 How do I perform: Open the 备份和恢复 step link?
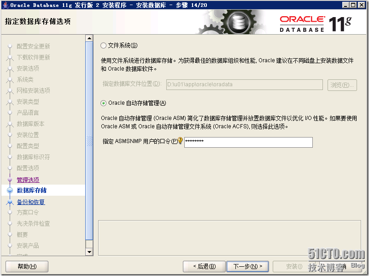(x=31, y=202)
